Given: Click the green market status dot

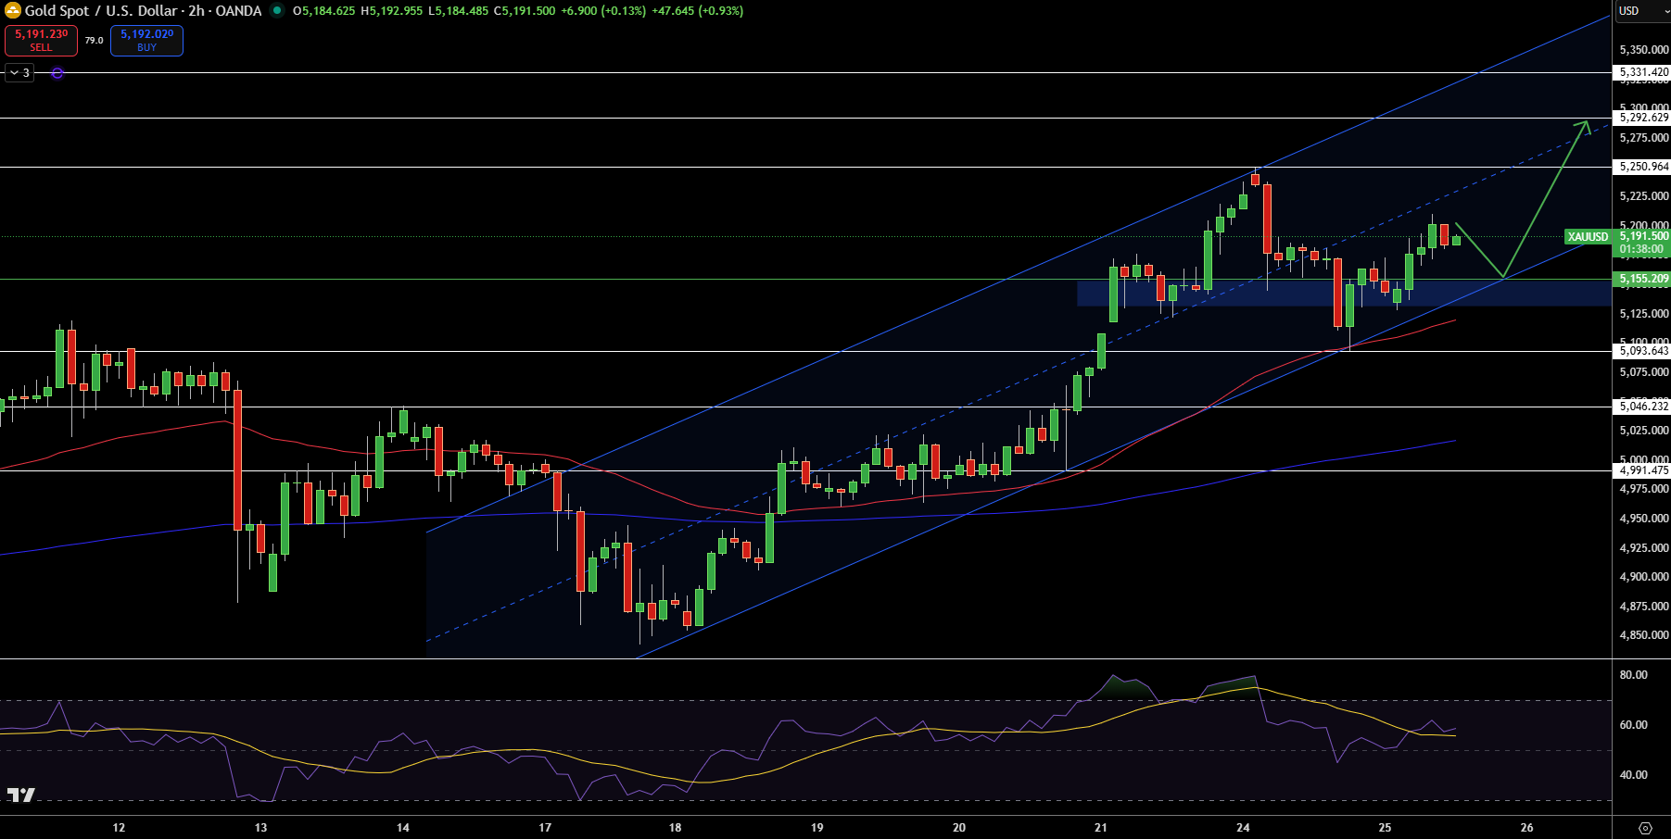Looking at the screenshot, I should click(276, 11).
